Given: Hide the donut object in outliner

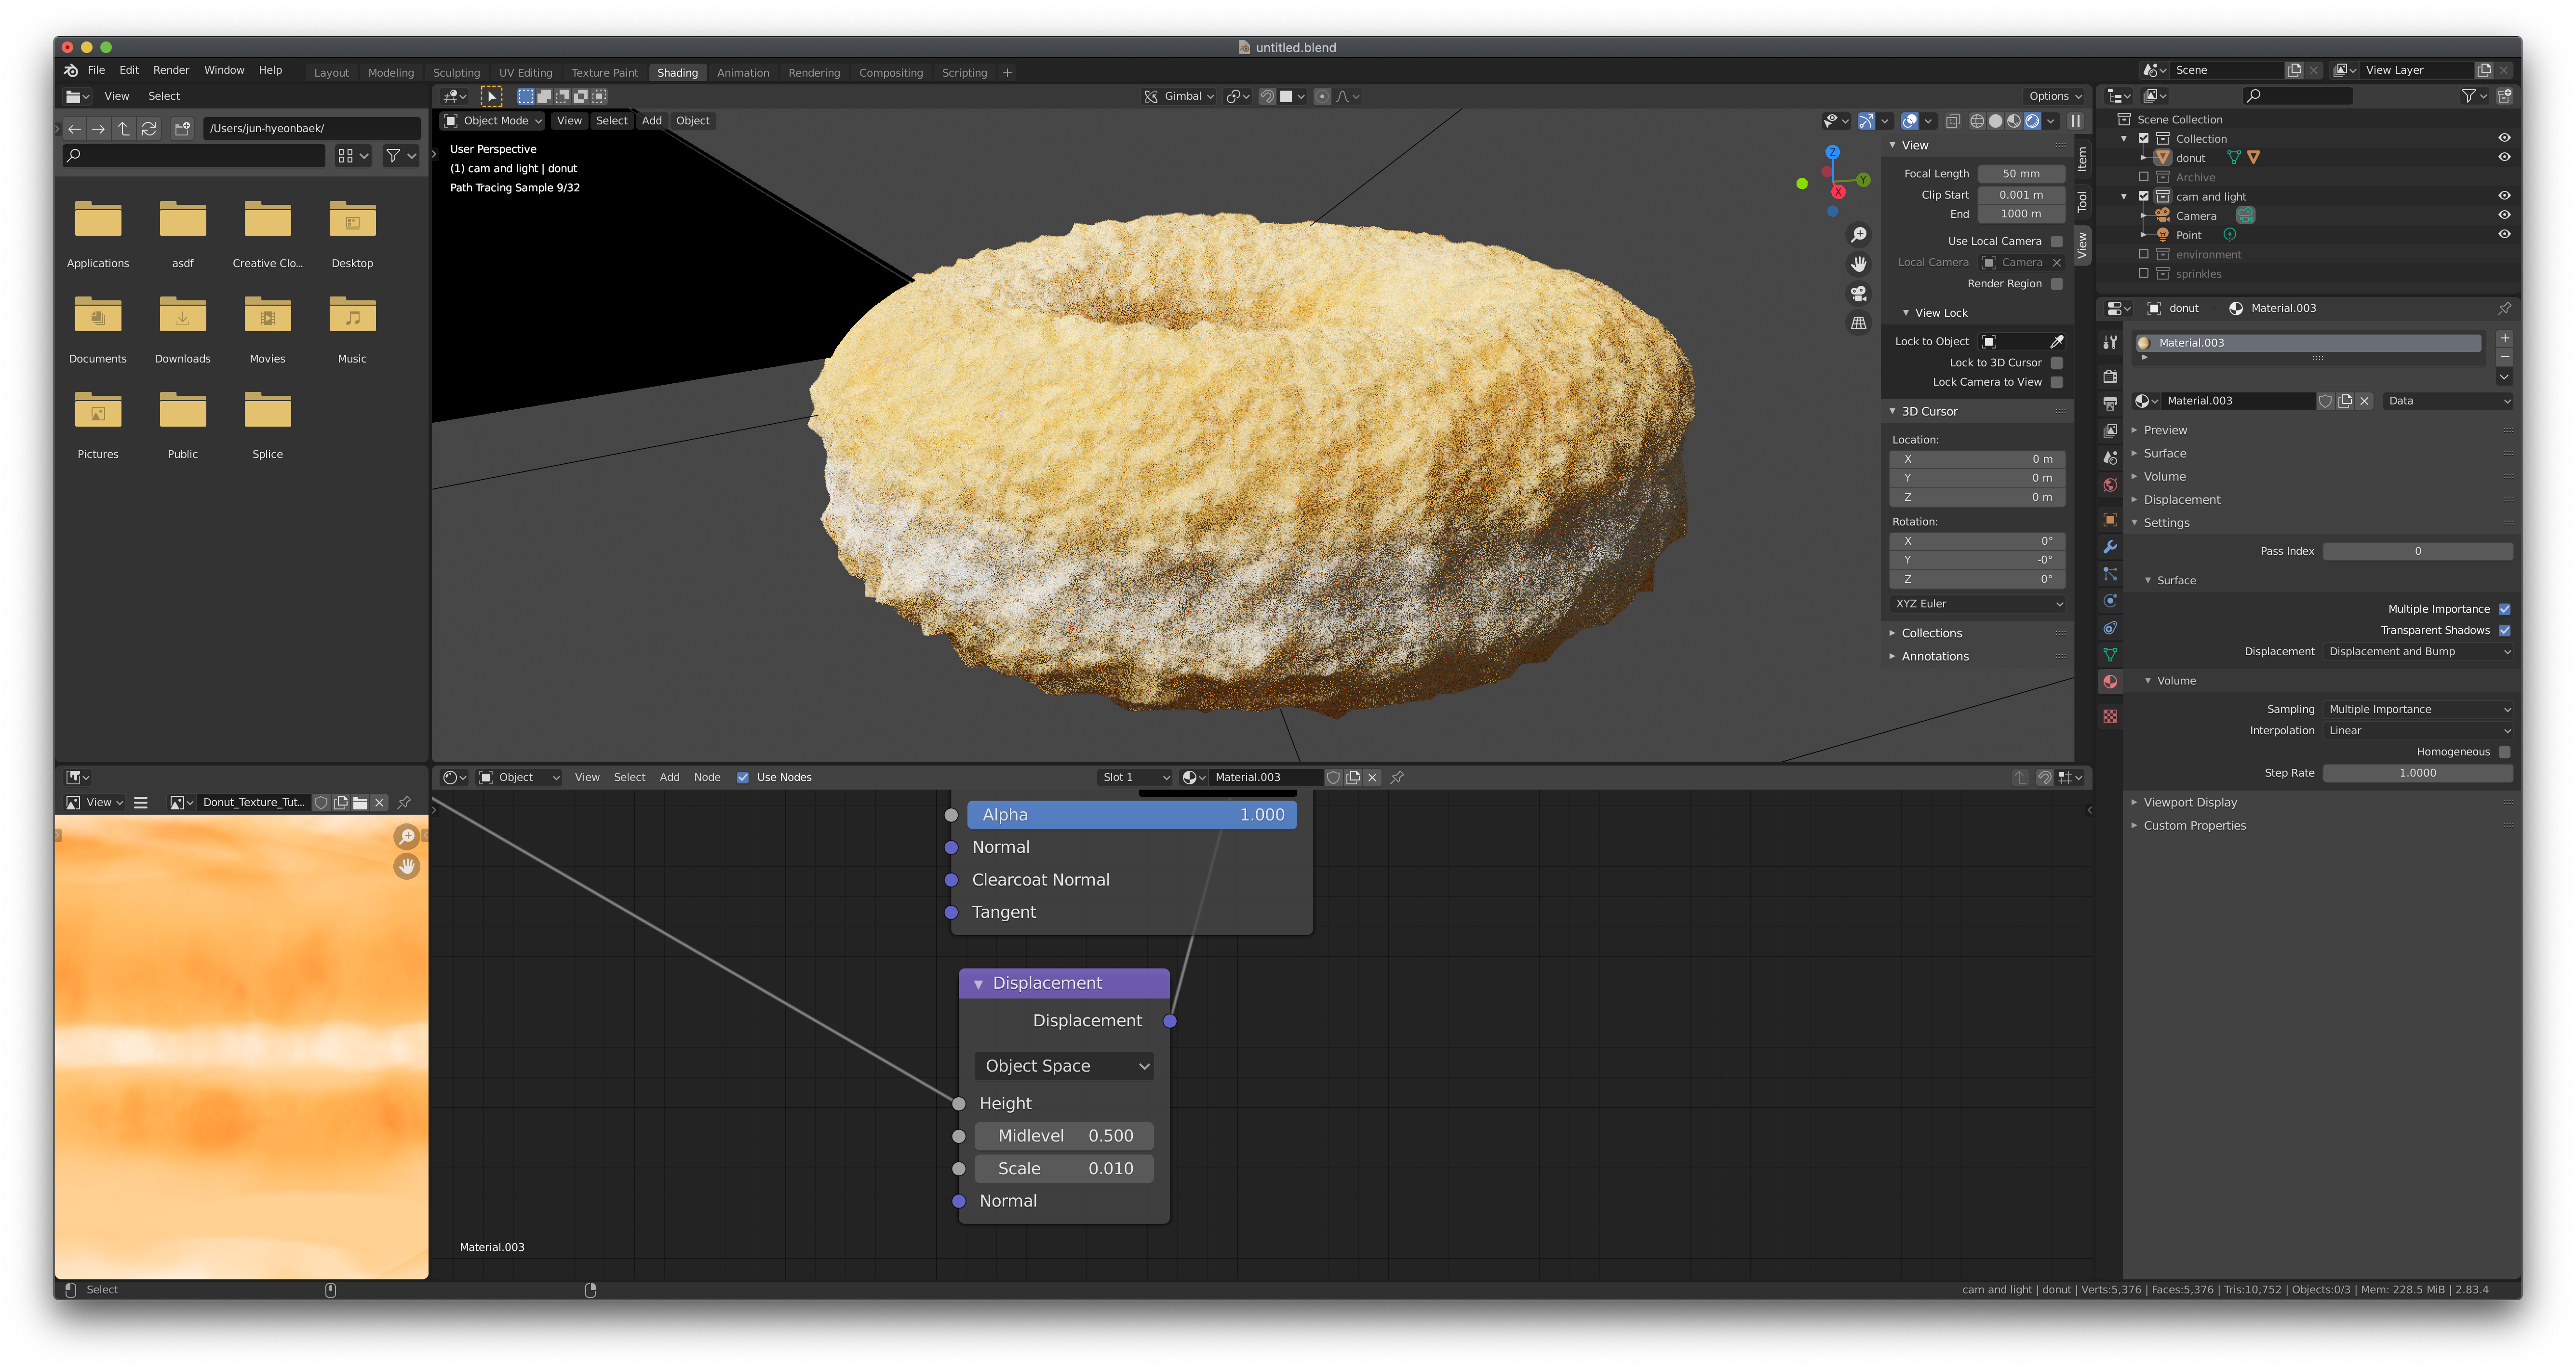Looking at the screenshot, I should [2503, 157].
